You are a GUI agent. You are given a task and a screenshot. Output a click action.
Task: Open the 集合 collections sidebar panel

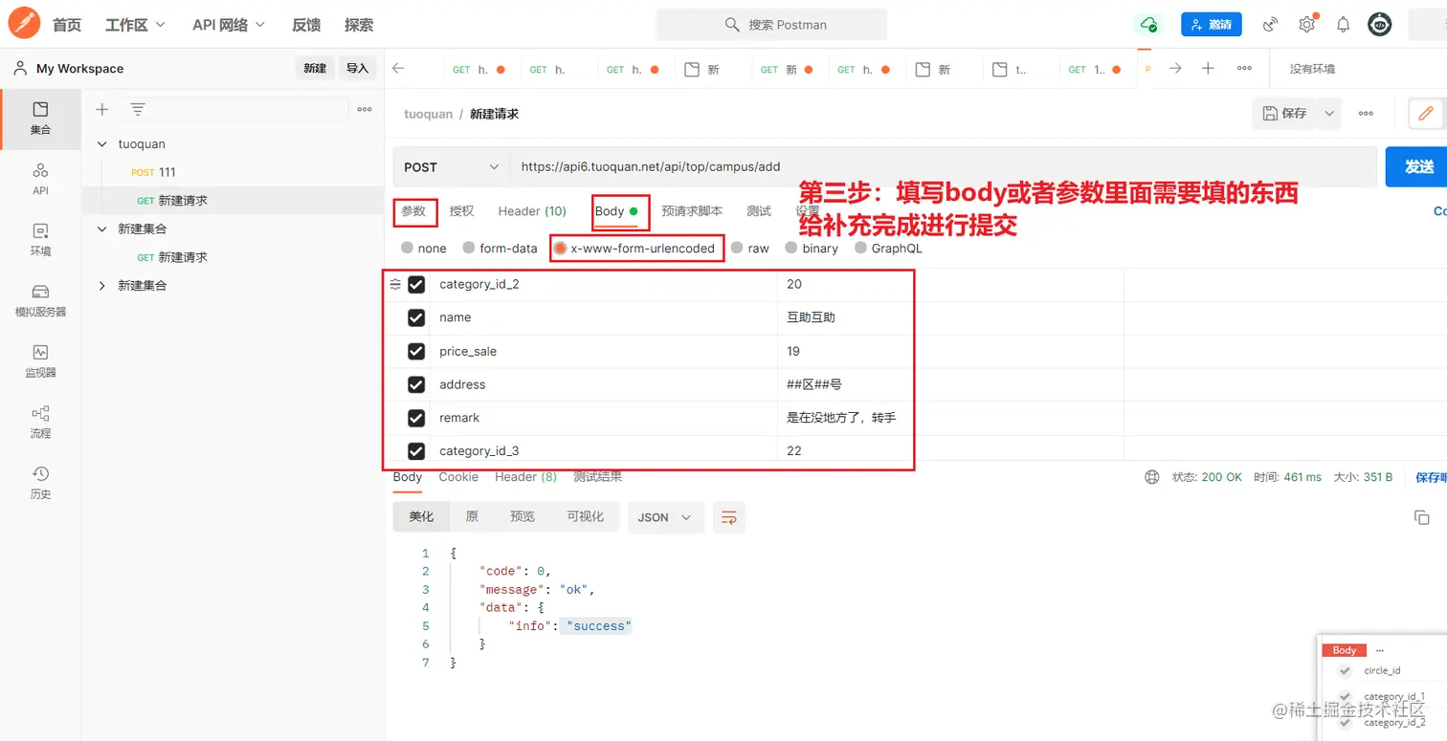click(40, 119)
